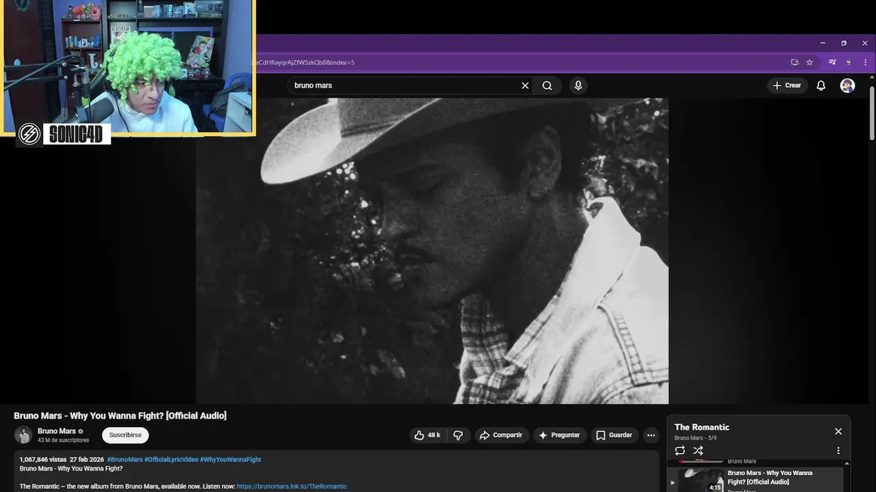876x492 pixels.
Task: Click the #BrunoMars hashtag
Action: (125, 460)
